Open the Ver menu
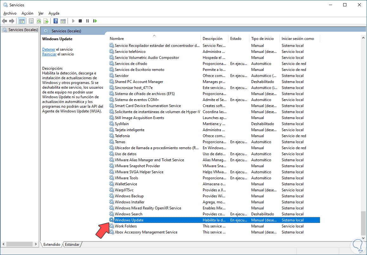 click(x=41, y=13)
